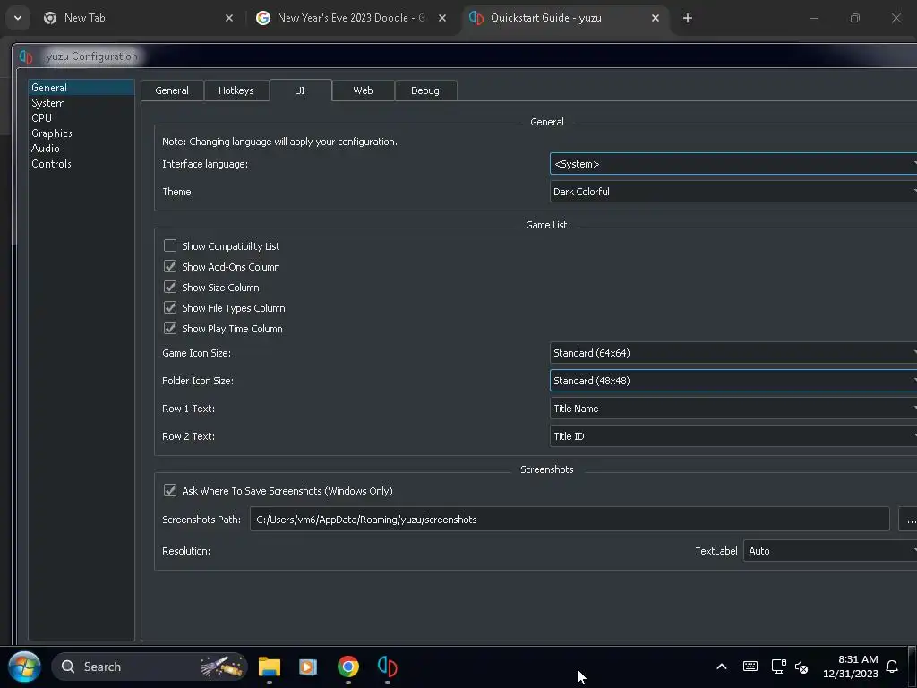Select Graphics in the sidebar list
Screen dimensions: 917x688
click(81, 133)
